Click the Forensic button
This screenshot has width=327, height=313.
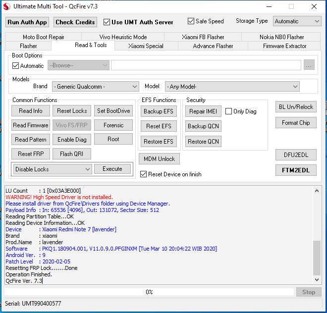pos(113,125)
